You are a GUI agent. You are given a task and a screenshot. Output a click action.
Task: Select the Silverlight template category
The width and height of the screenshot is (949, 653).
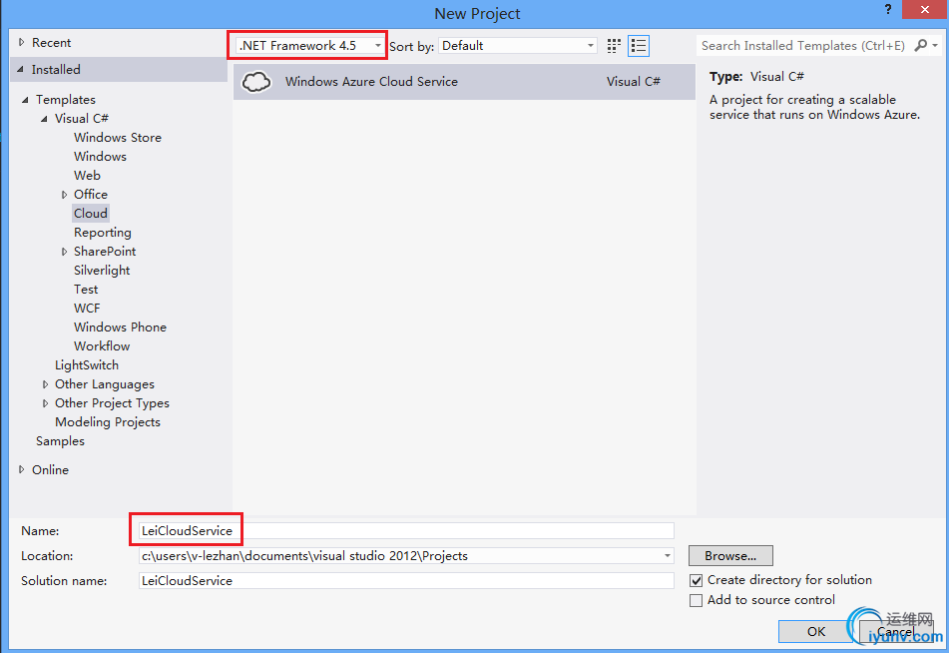click(x=102, y=271)
